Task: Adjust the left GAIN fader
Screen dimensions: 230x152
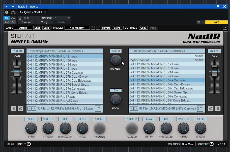Action: tap(17, 71)
